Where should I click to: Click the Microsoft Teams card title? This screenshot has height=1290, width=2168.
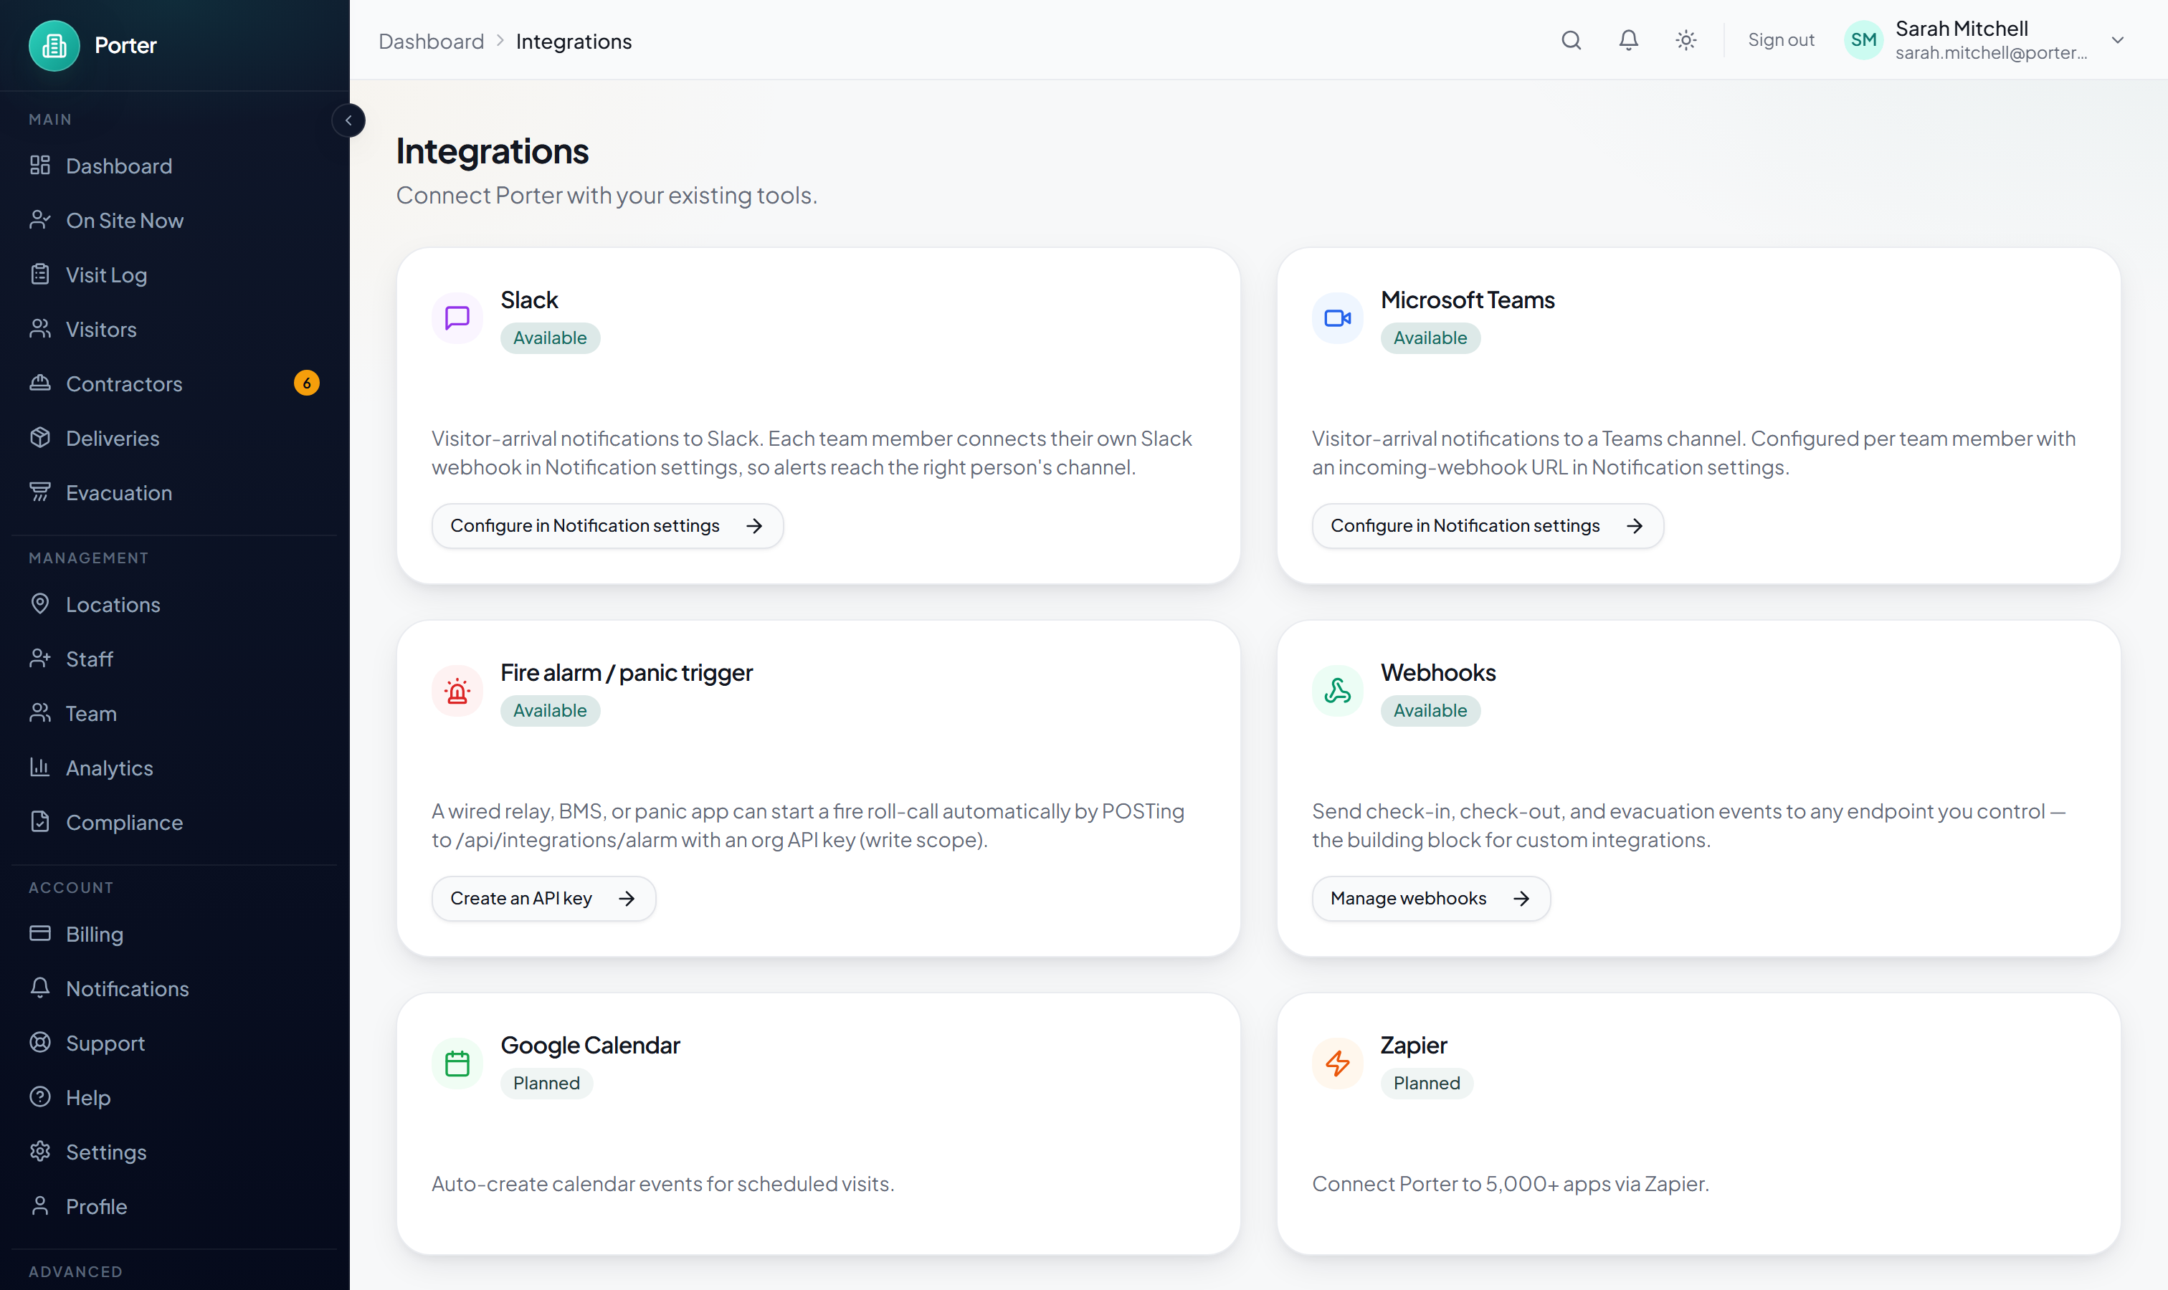[1468, 300]
